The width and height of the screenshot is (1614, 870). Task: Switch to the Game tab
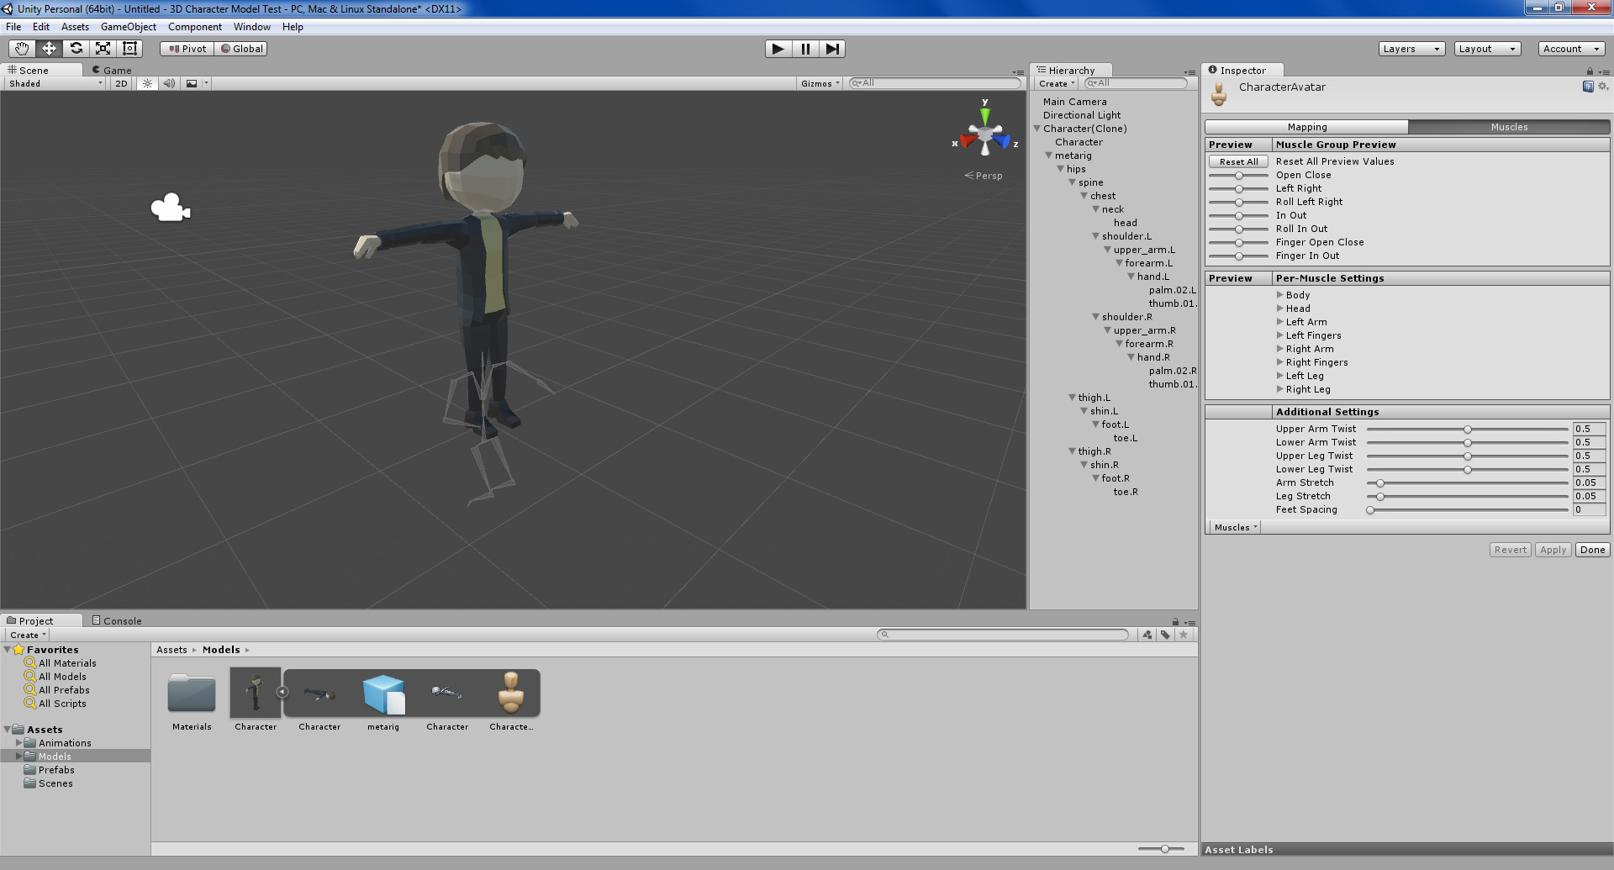(112, 71)
